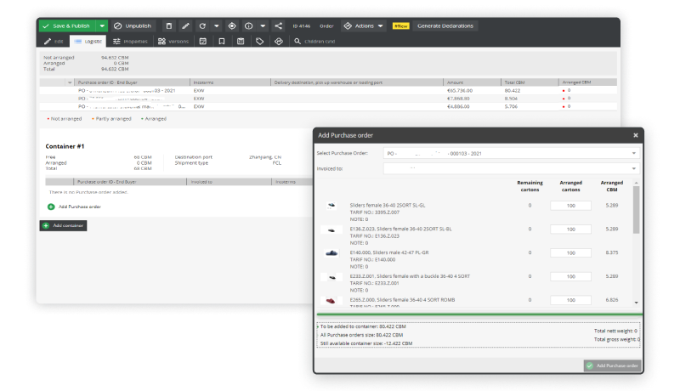Click arranged cartons field for E140.000 Sliders male

tap(570, 252)
